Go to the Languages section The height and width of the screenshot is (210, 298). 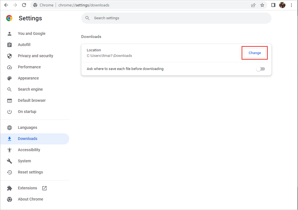[27, 127]
